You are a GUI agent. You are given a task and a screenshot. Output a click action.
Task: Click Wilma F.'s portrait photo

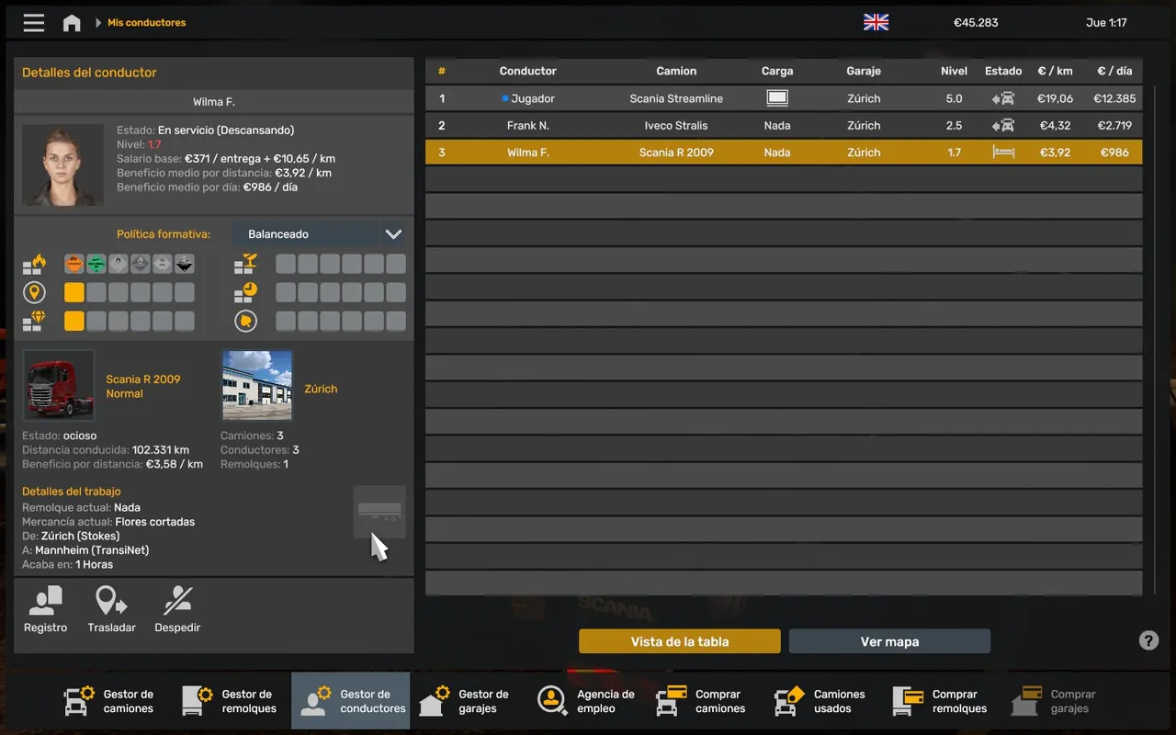coord(62,164)
